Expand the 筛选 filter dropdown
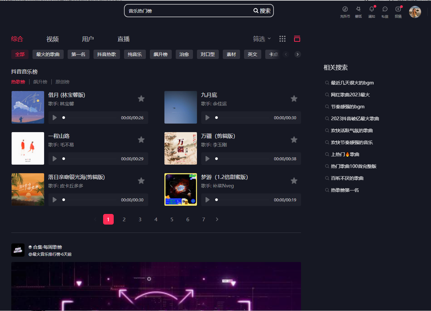 point(262,39)
